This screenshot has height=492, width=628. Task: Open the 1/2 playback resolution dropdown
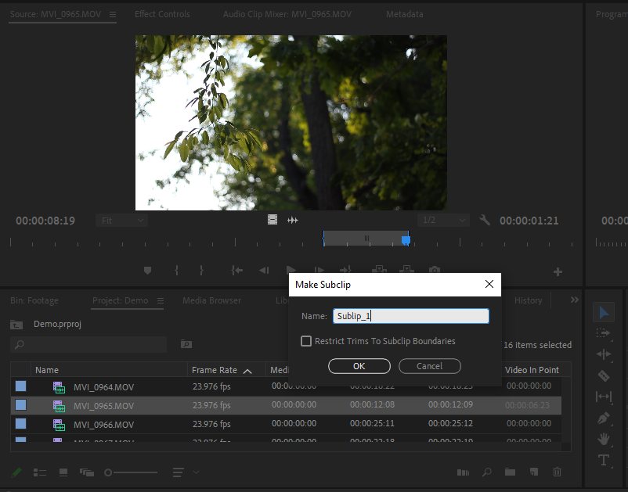point(443,220)
